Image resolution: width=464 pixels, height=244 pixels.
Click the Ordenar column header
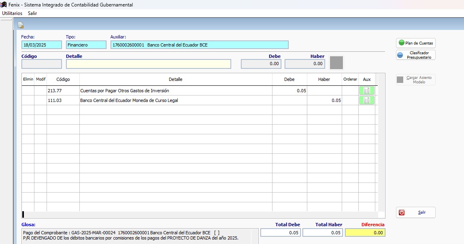point(350,80)
